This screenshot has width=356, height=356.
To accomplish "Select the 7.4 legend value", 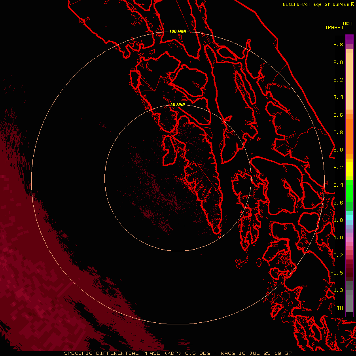I will click(338, 97).
